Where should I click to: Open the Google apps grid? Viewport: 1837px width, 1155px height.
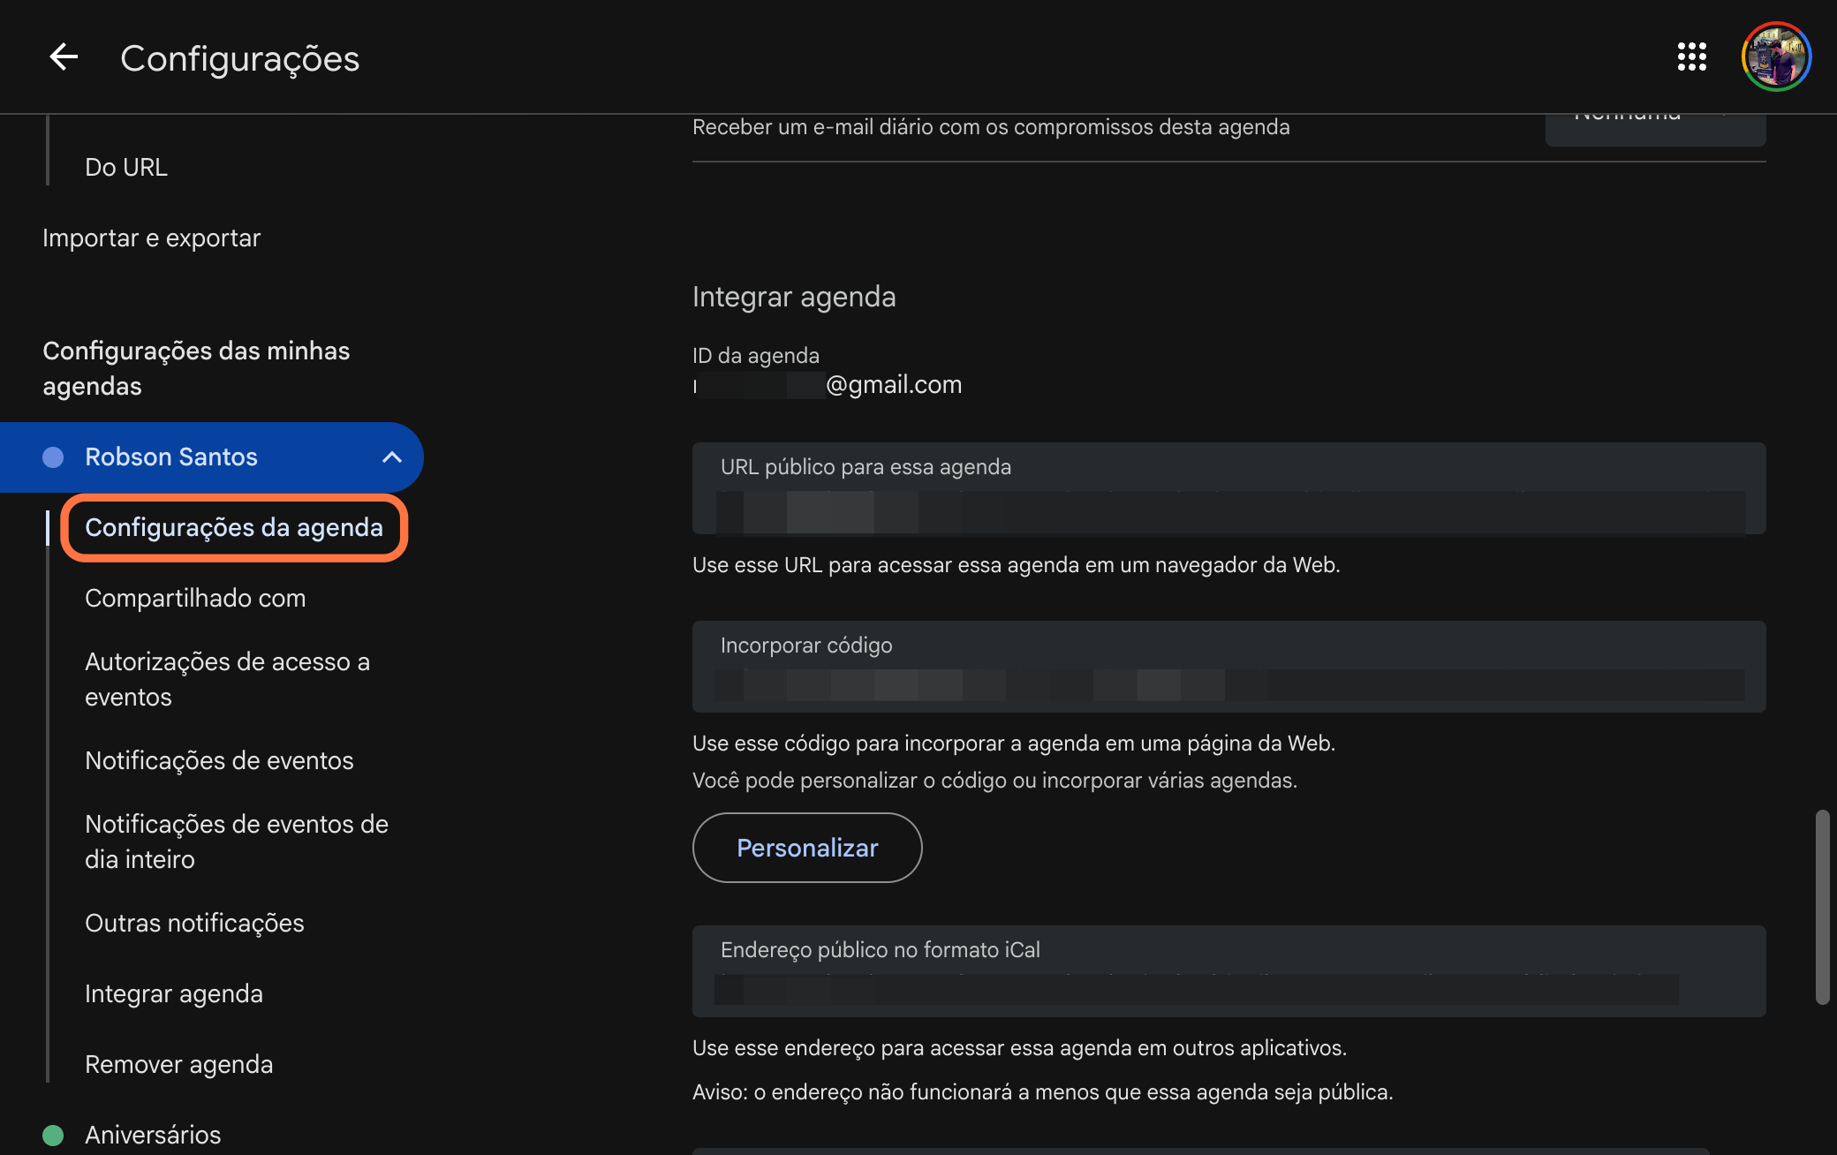click(1691, 57)
